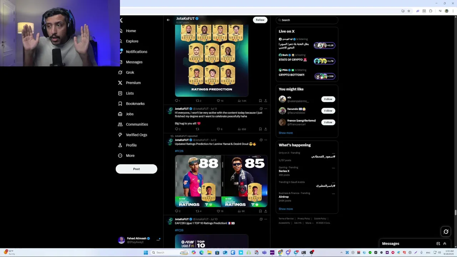Click Show more under What's happening
This screenshot has width=457, height=257.
click(286, 209)
